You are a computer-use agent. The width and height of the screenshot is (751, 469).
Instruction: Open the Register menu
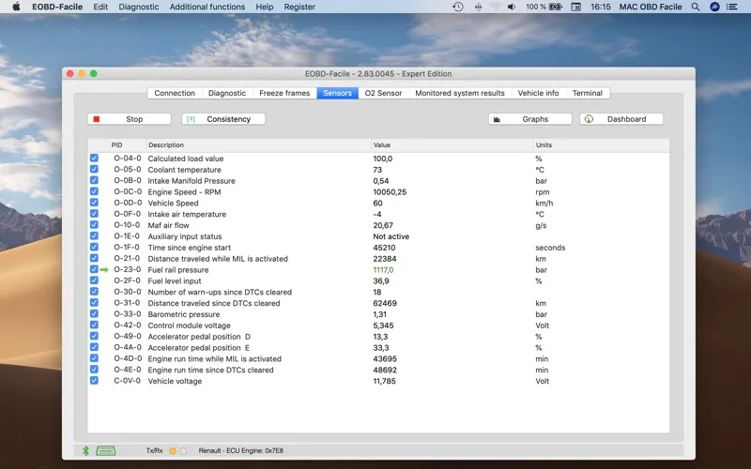299,7
